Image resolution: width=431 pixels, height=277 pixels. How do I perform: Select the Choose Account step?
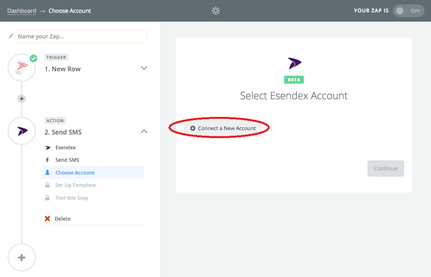pyautogui.click(x=75, y=173)
